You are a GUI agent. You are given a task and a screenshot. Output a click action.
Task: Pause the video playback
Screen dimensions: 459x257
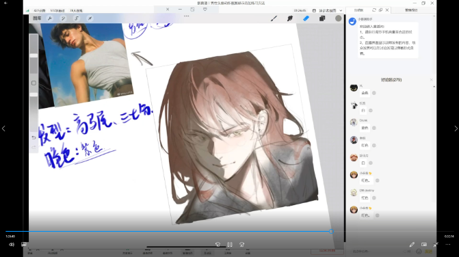coord(230,245)
